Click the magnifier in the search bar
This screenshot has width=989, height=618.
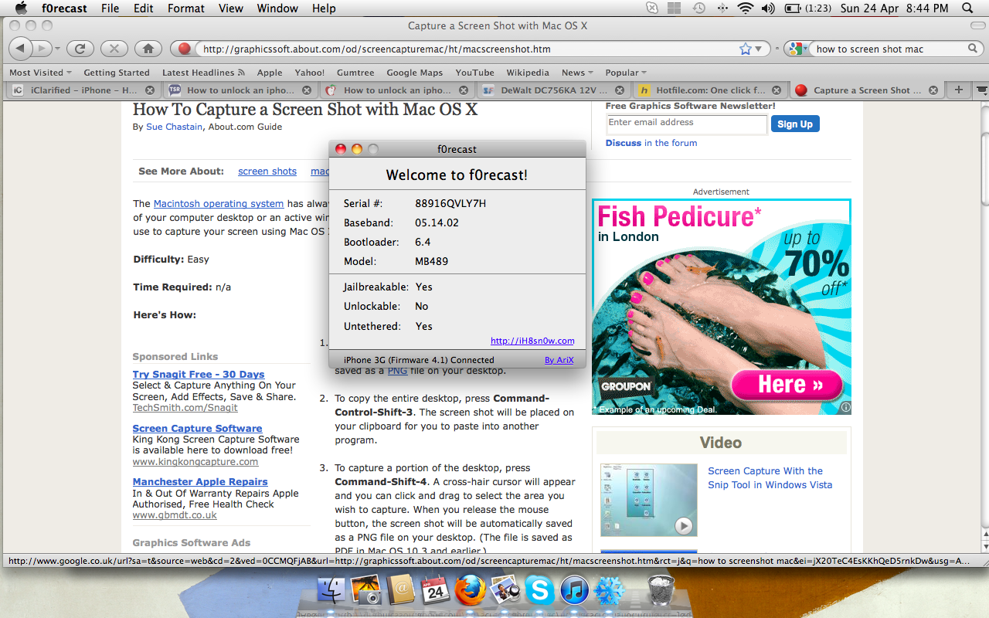pyautogui.click(x=972, y=49)
